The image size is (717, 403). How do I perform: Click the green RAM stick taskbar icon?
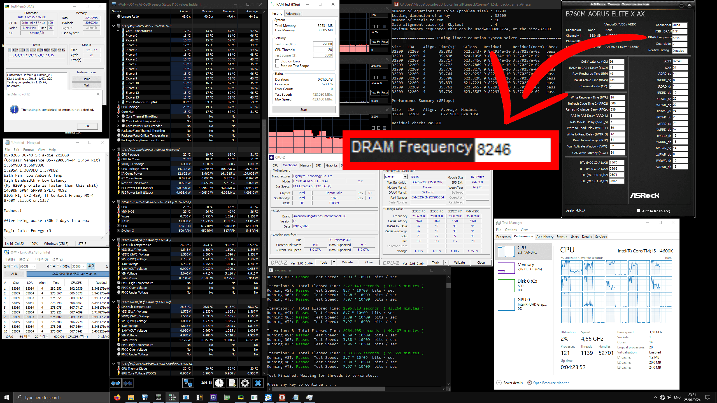coord(241,397)
